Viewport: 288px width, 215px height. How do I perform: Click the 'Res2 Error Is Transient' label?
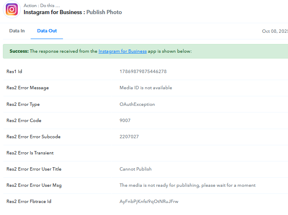(x=30, y=153)
